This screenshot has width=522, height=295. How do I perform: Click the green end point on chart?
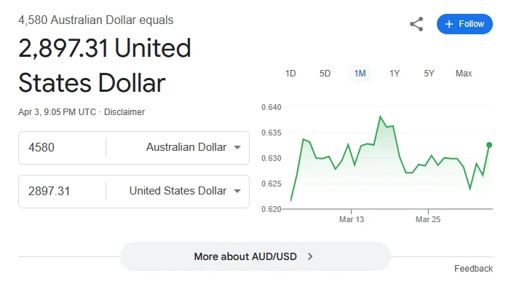click(x=489, y=145)
